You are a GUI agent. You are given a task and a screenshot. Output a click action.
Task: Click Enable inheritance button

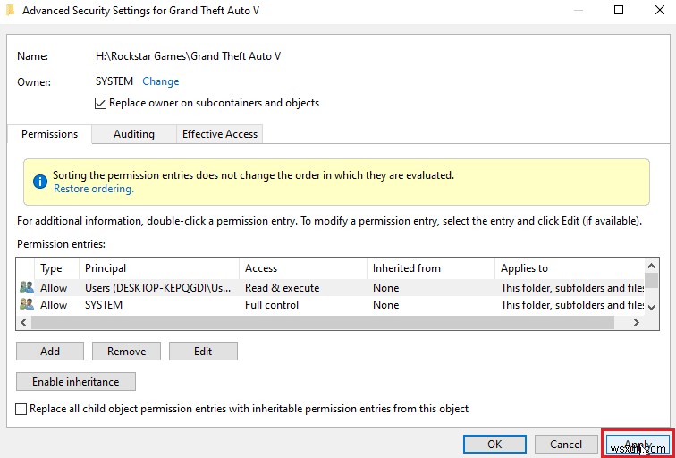75,382
